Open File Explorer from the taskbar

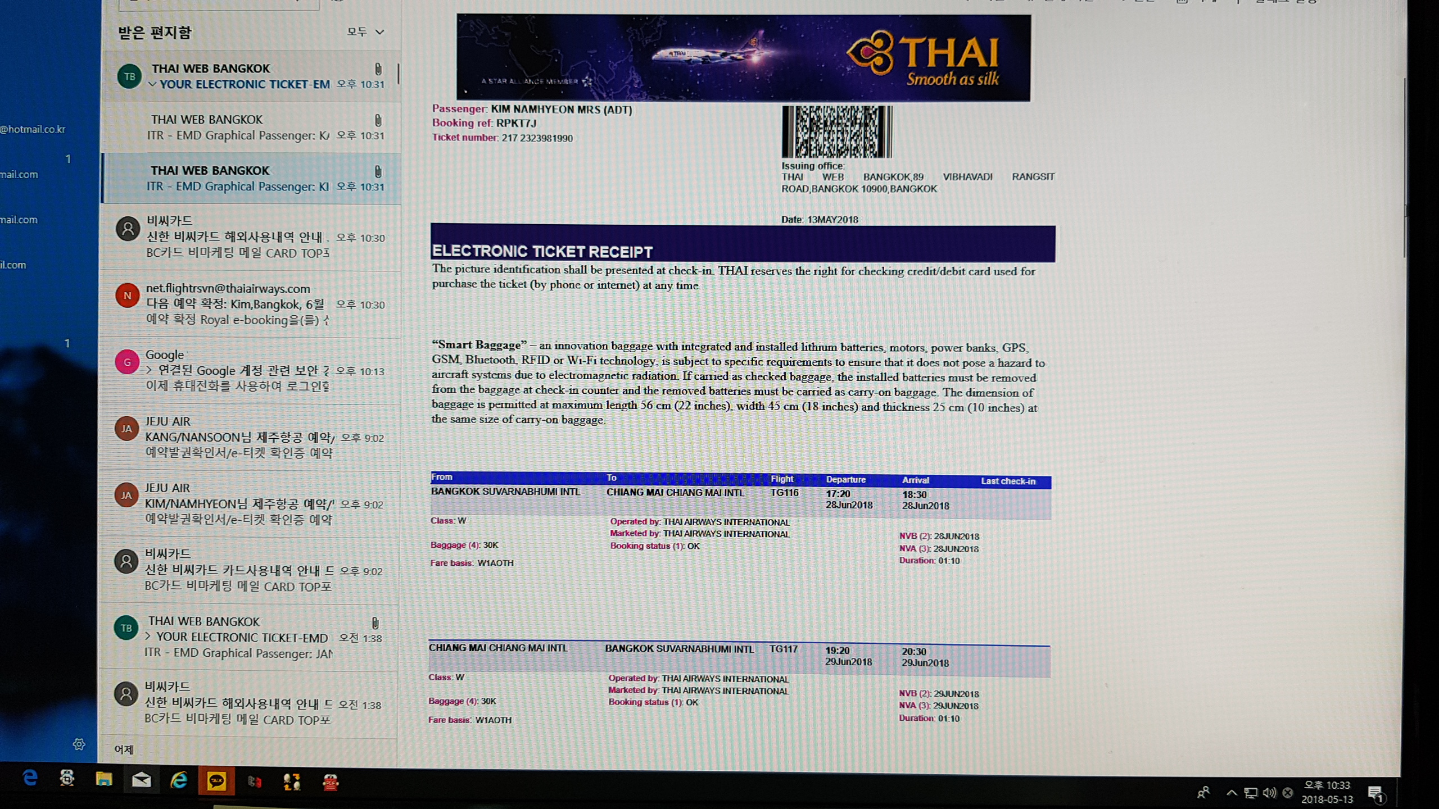click(104, 779)
